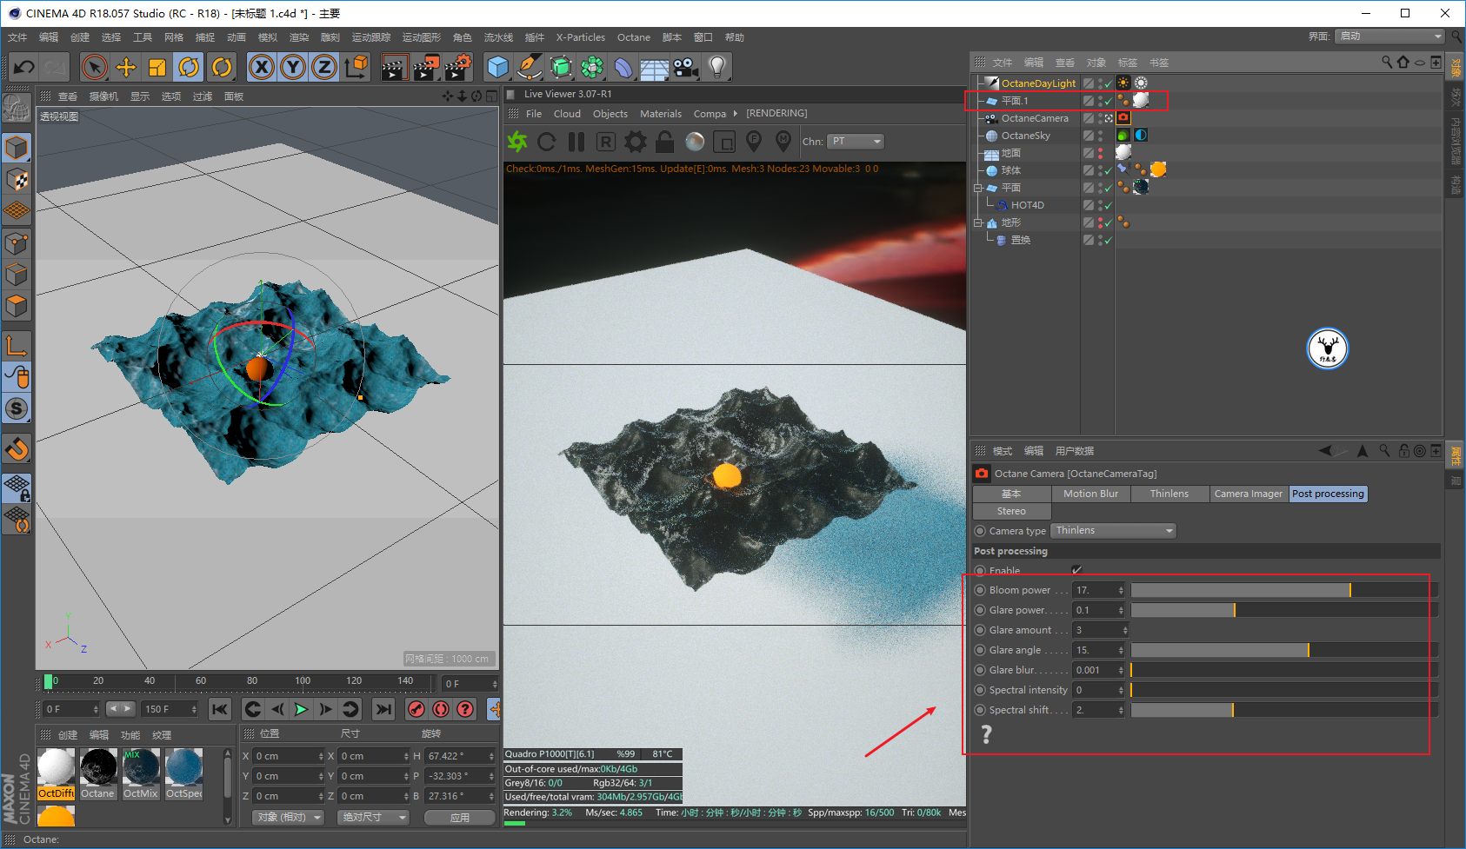Click Render View clapperboard icon
1466x849 pixels.
pyautogui.click(x=394, y=67)
